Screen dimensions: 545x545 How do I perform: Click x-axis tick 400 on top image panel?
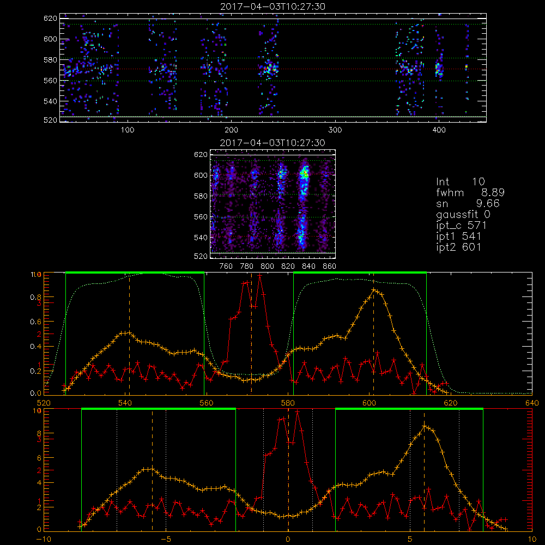coord(439,130)
